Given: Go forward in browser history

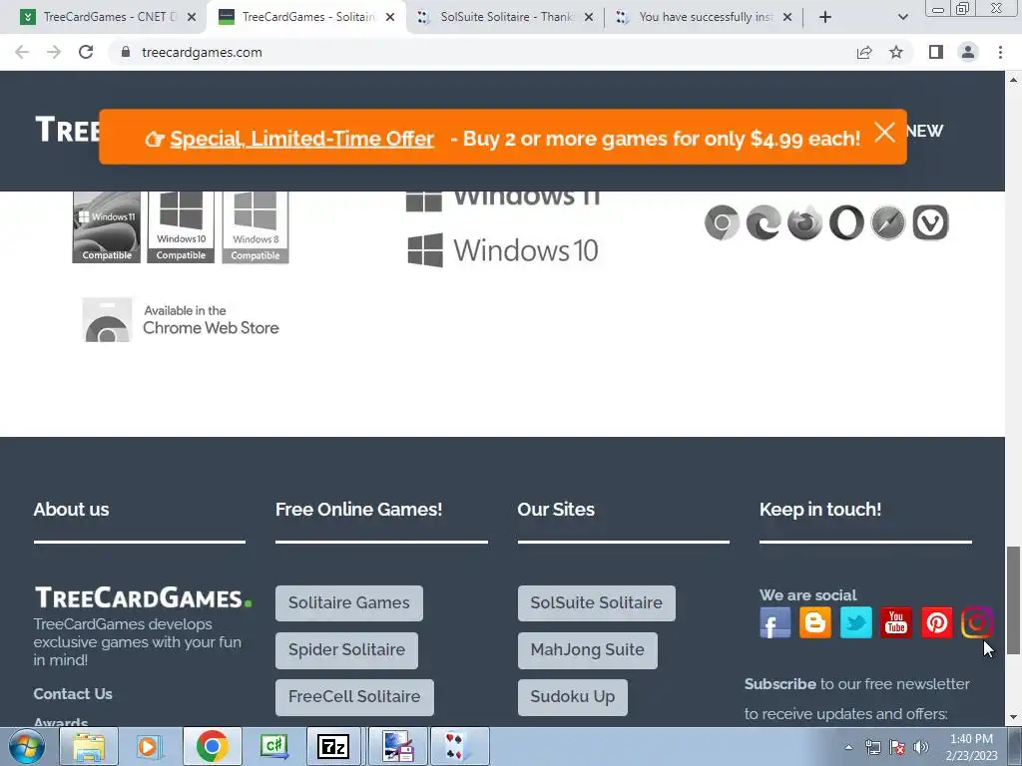Looking at the screenshot, I should 54,52.
